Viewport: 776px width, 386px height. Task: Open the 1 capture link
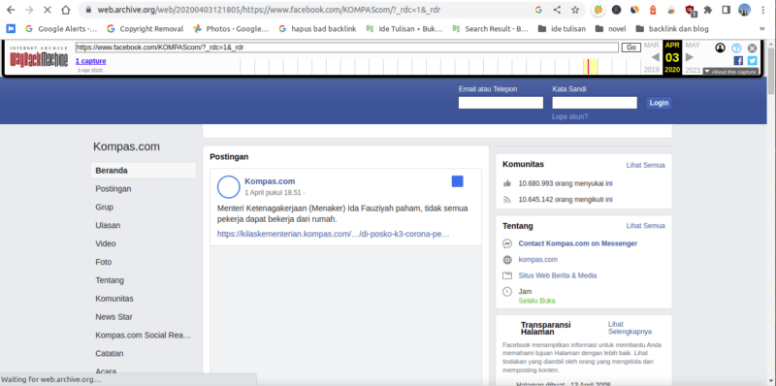[90, 61]
